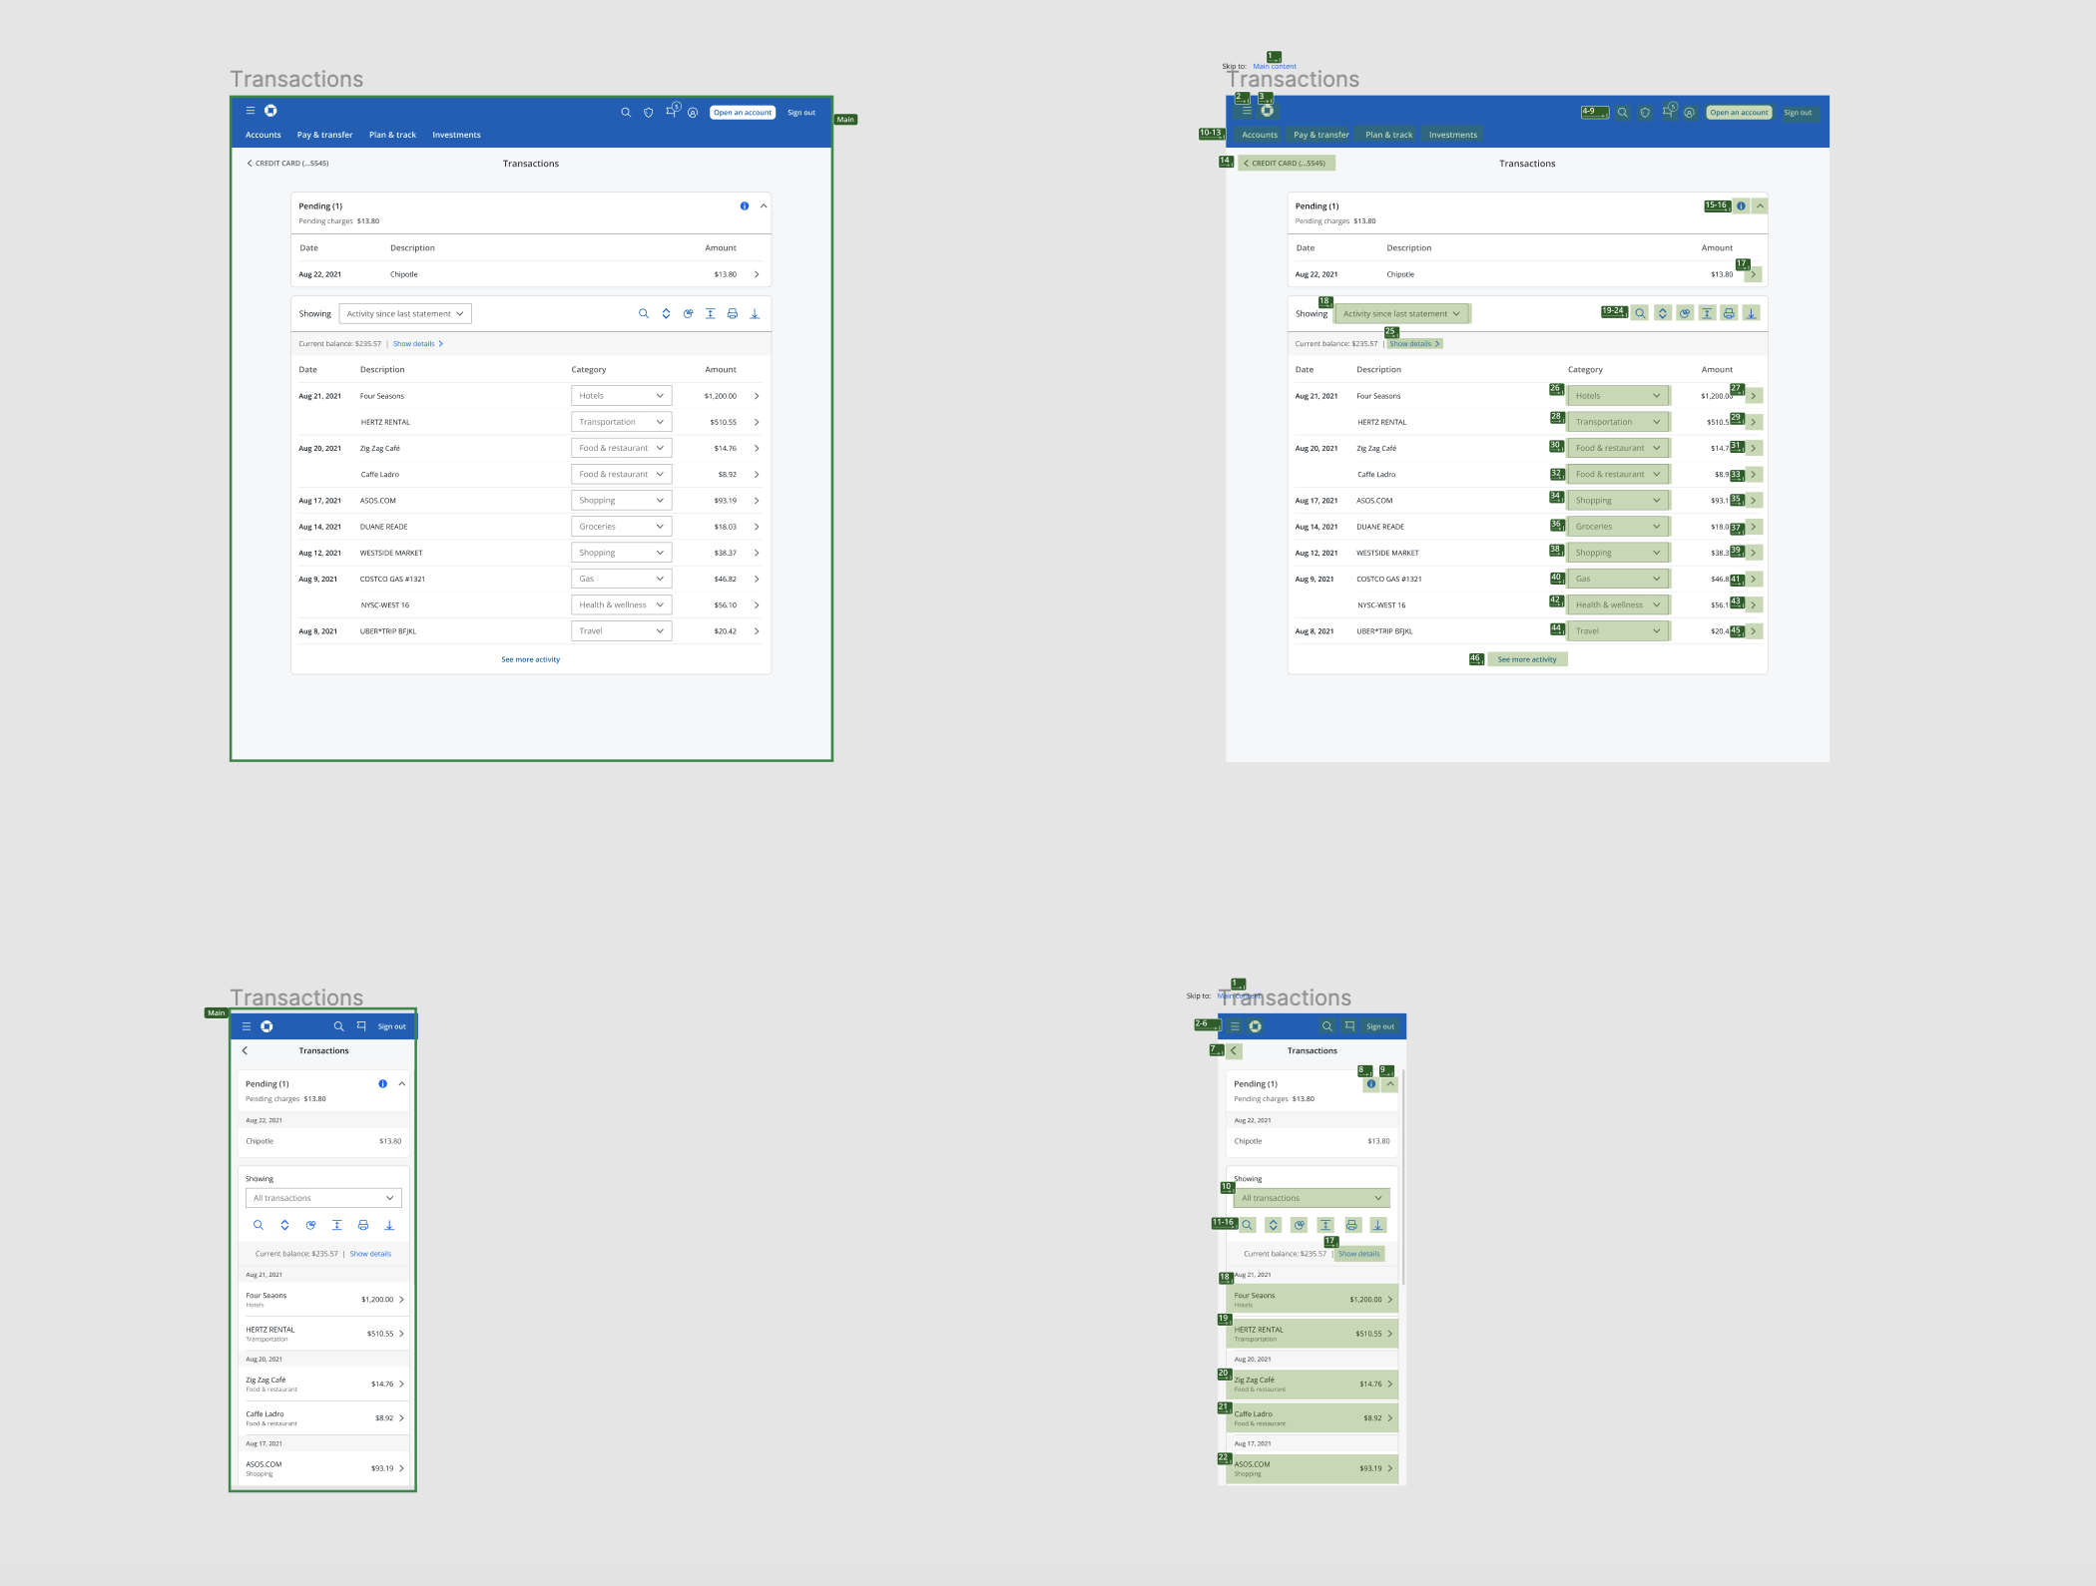This screenshot has height=1586, width=2096.
Task: Click 'See more activity' link in top-left desktop mockup
Action: click(530, 659)
